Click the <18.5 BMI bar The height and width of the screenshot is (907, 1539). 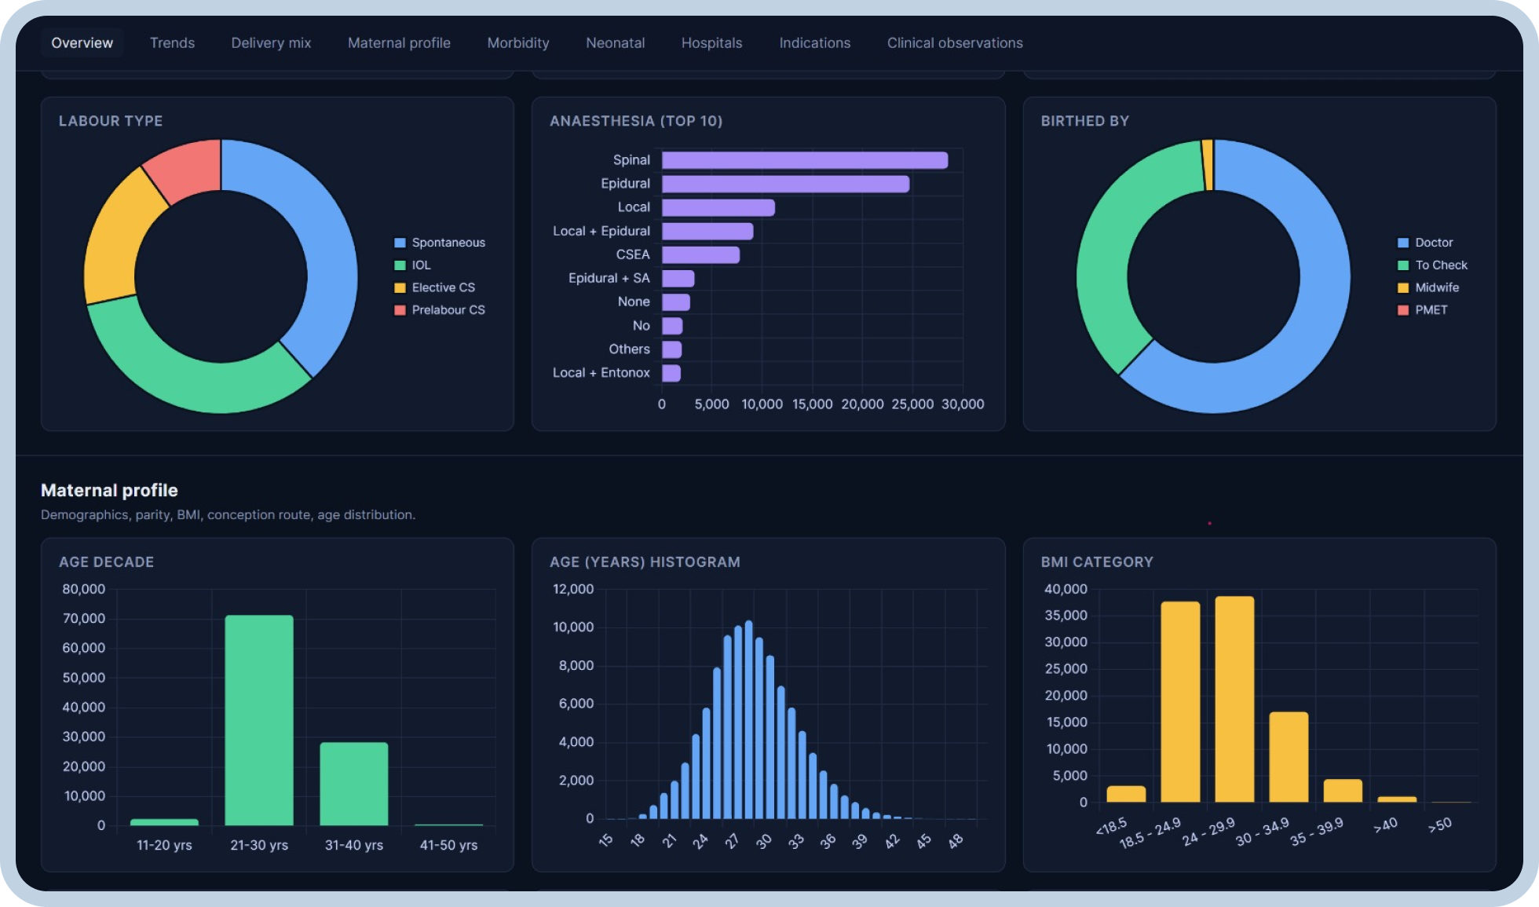pyautogui.click(x=1126, y=794)
